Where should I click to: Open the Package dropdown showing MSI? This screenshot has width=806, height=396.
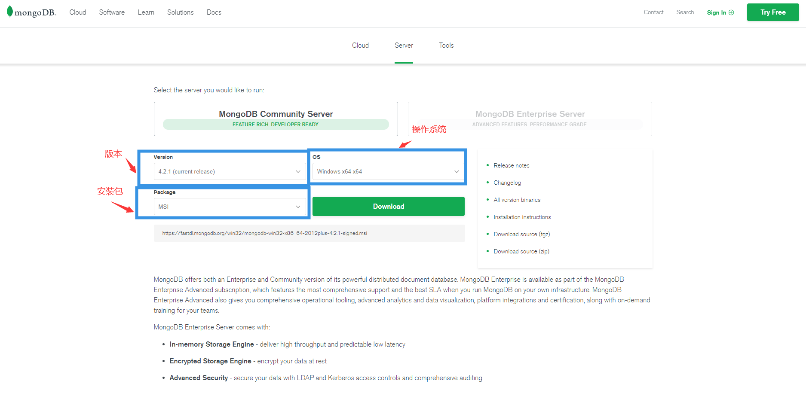pos(230,207)
